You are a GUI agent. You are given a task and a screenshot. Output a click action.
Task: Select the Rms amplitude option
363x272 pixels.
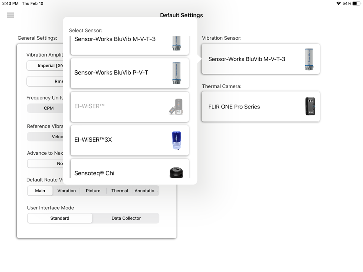pyautogui.click(x=45, y=81)
